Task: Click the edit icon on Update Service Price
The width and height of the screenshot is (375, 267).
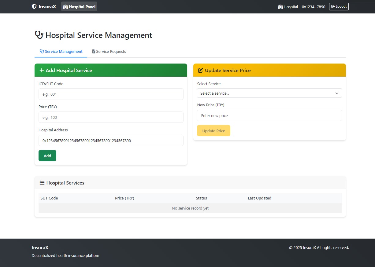Action: 200,71
